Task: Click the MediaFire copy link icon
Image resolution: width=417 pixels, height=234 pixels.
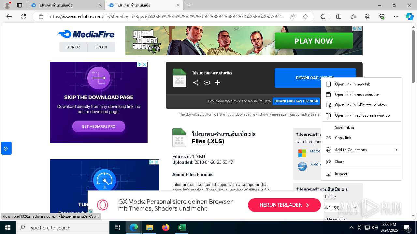Action: (x=207, y=83)
